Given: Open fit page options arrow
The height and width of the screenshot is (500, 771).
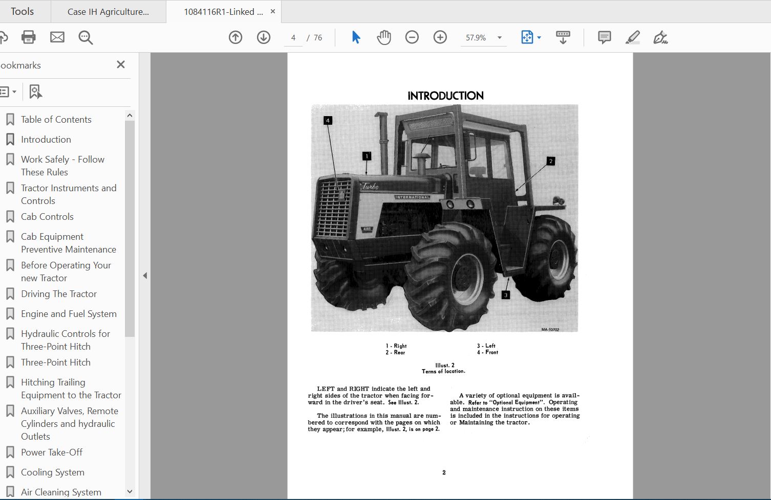Looking at the screenshot, I should pyautogui.click(x=539, y=37).
